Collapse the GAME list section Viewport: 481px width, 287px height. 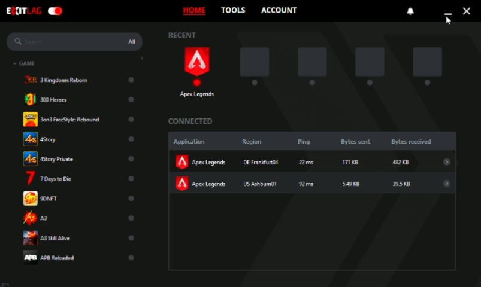pyautogui.click(x=14, y=63)
